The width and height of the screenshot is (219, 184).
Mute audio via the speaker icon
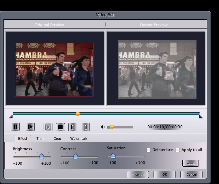[103, 127]
